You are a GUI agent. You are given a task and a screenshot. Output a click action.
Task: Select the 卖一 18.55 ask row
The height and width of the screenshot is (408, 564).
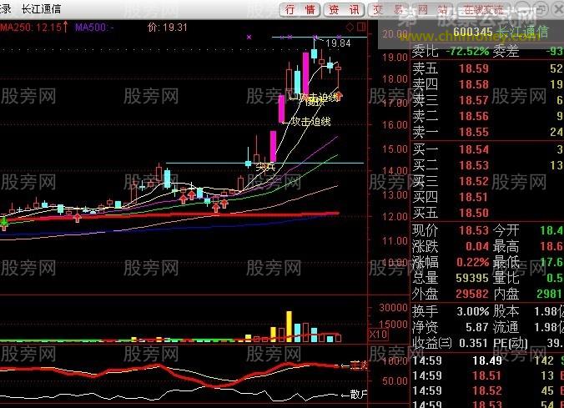pos(487,132)
